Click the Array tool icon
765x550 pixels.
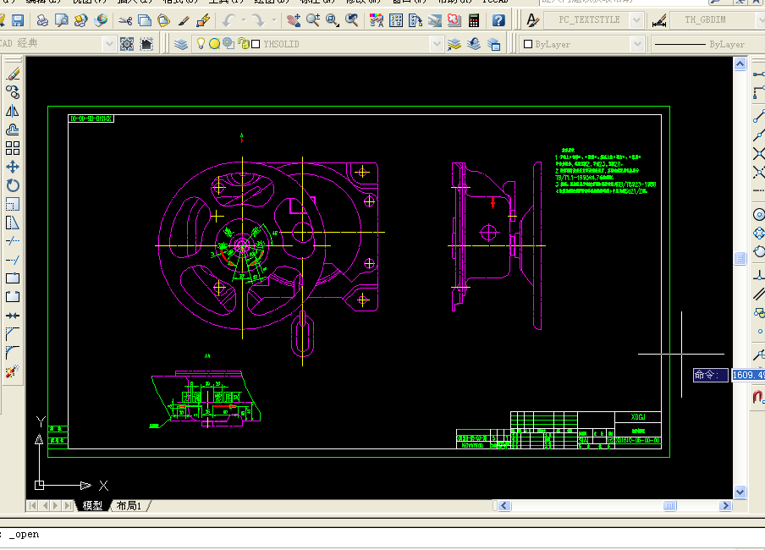12,148
